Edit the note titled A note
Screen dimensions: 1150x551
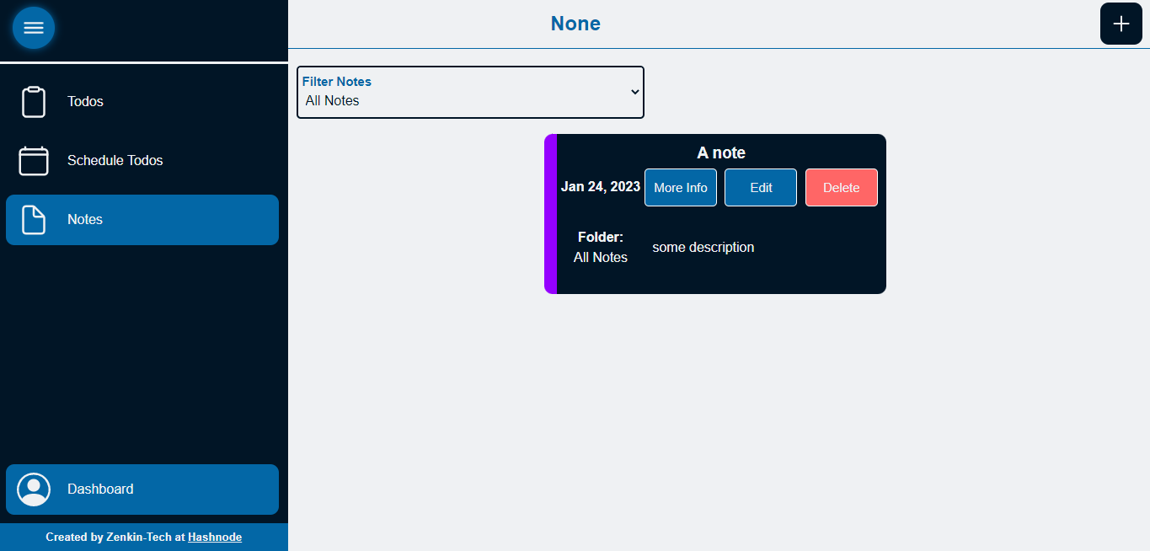pos(761,187)
